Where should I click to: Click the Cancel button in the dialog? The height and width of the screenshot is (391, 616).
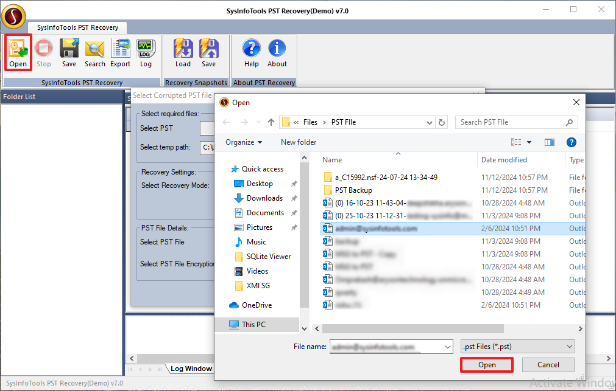[548, 365]
